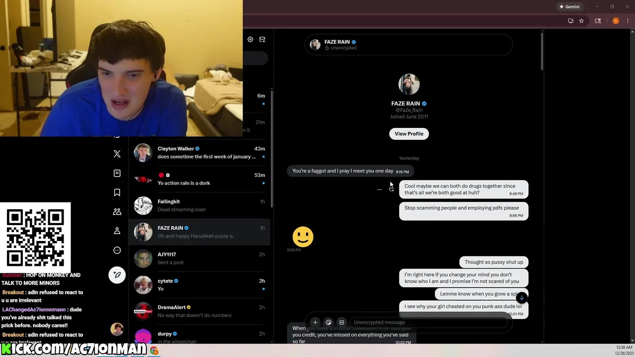635x357 pixels.
Task: Click 'Stop scamming people' message bubble
Action: pos(464,211)
